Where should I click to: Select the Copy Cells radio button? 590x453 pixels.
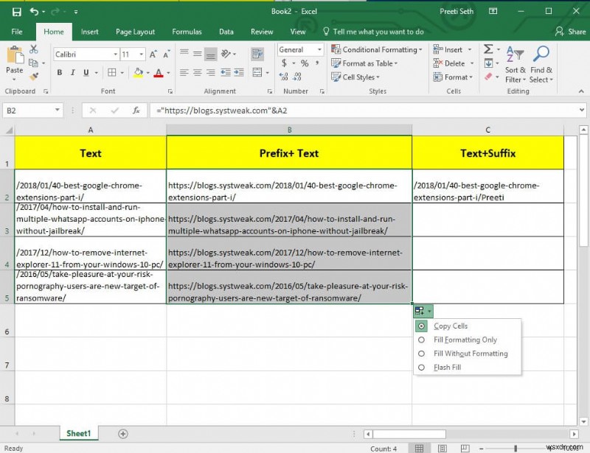(422, 326)
